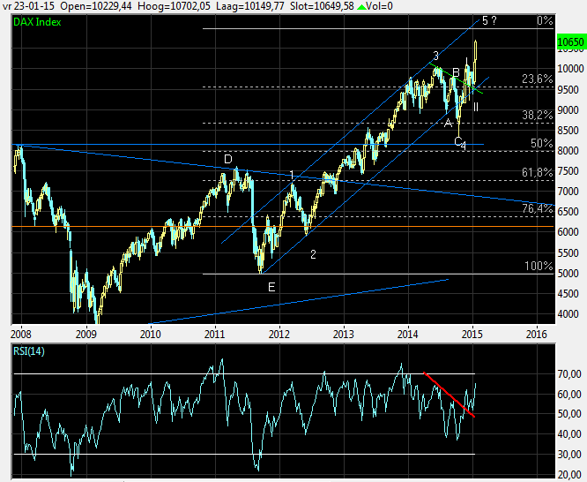Select the 76.4% Fibonacci level label
This screenshot has width=587, height=482.
point(537,208)
